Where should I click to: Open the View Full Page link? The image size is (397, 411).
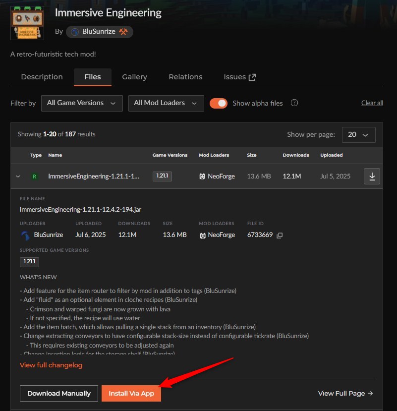[345, 394]
